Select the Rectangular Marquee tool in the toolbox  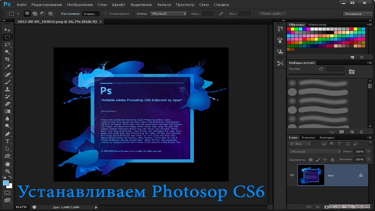coord(8,37)
